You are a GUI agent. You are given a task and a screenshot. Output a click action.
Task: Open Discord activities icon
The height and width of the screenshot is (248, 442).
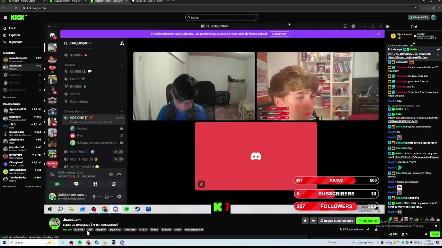point(95,184)
